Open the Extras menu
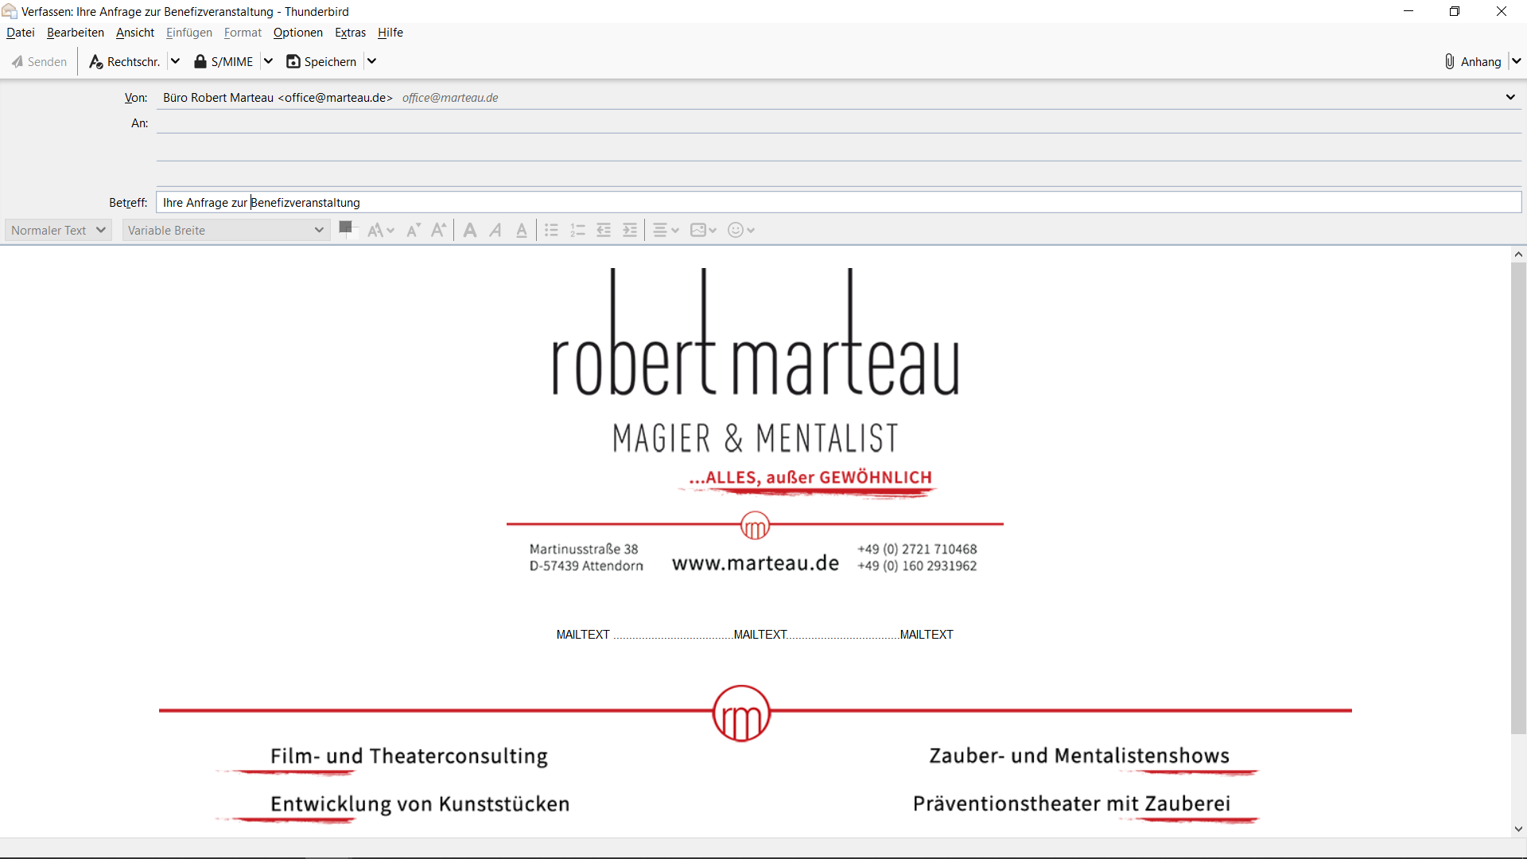Image resolution: width=1527 pixels, height=859 pixels. [x=350, y=33]
